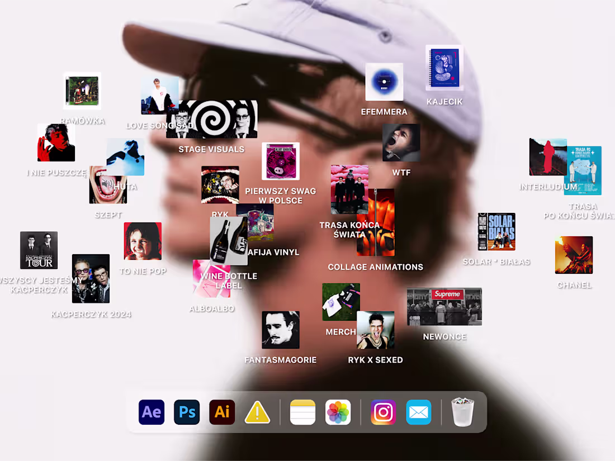Open the HUTA blue thumbnail
The width and height of the screenshot is (615, 461).
pos(125,157)
